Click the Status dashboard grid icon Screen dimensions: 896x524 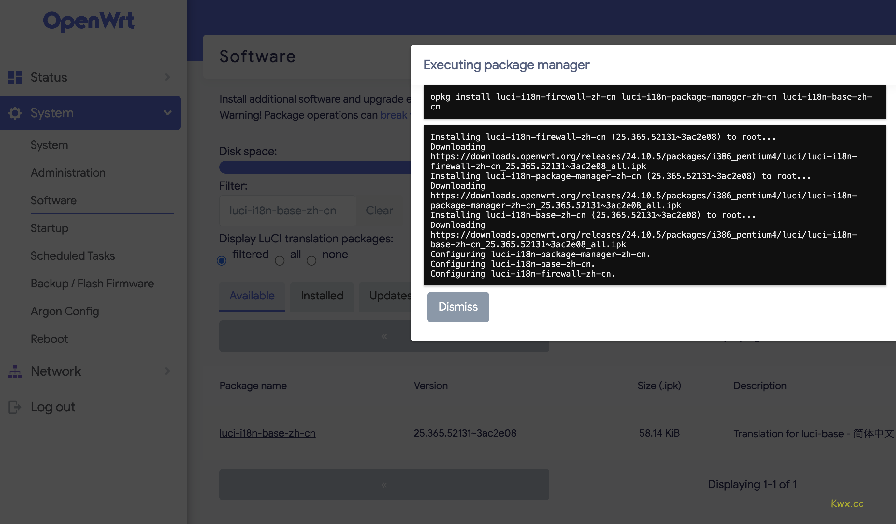(15, 77)
